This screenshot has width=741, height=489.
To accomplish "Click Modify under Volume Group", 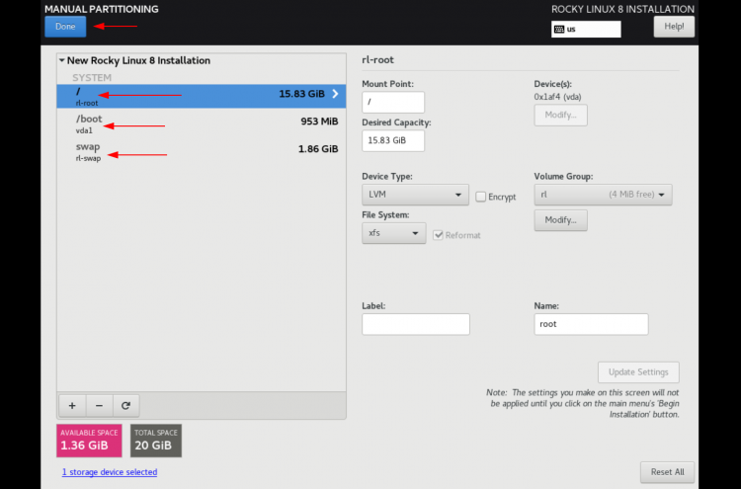I will point(561,220).
